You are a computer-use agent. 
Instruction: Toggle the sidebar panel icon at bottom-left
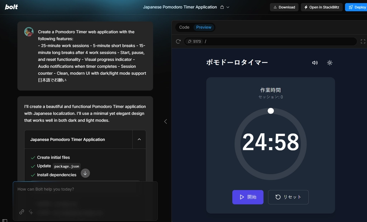point(5,221)
